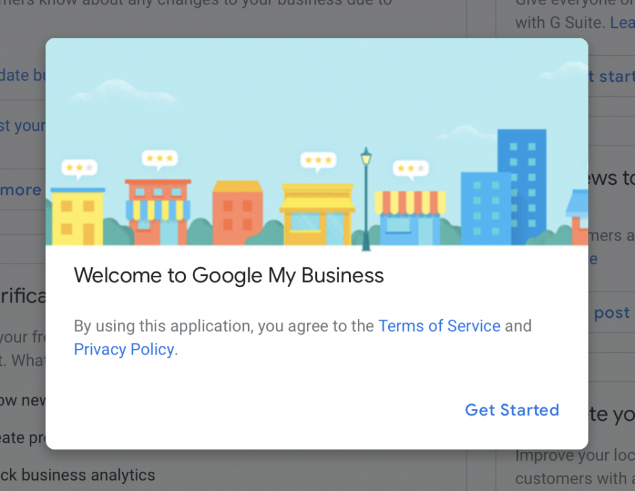Image resolution: width=635 pixels, height=491 pixels.
Task: Click the star bubble above the yellow shop awning
Action: point(318,161)
